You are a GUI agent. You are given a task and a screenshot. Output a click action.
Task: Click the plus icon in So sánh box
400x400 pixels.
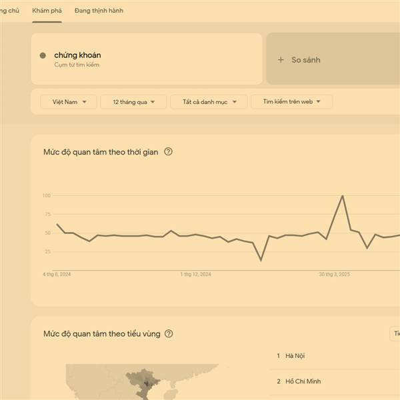(x=281, y=60)
